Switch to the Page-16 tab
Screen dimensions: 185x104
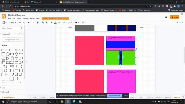click(x=168, y=97)
